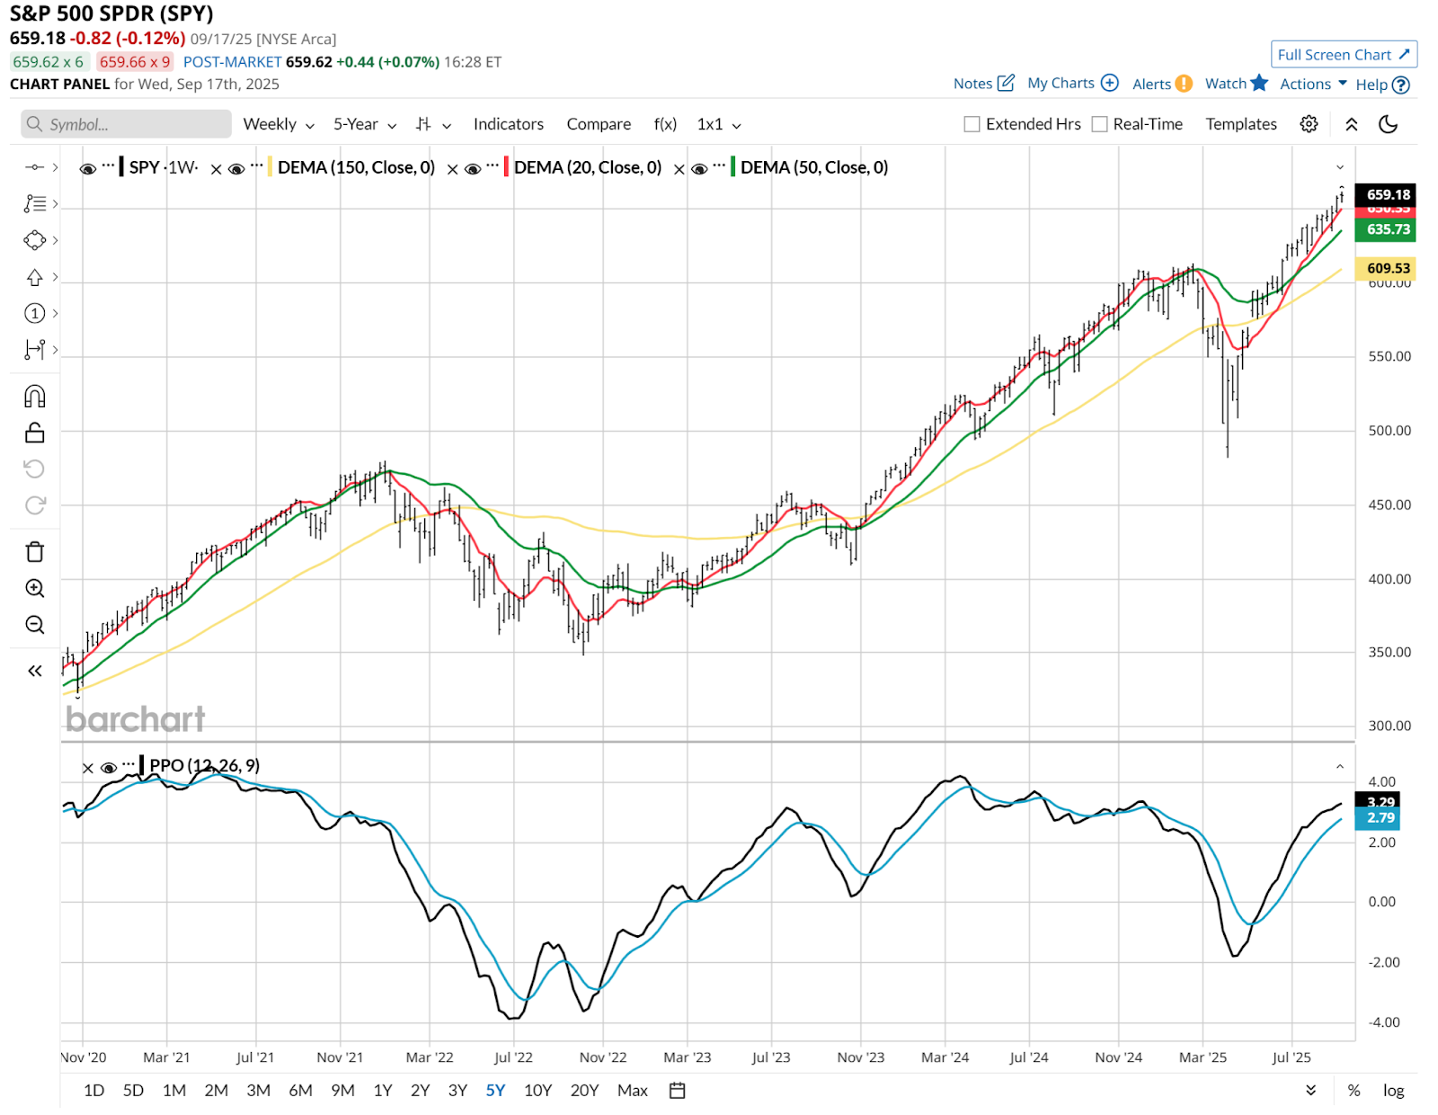
Task: Open SPY series options ellipsis
Action: [x=108, y=165]
